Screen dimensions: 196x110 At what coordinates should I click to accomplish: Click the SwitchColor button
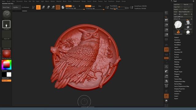pyautogui.click(x=6, y=78)
